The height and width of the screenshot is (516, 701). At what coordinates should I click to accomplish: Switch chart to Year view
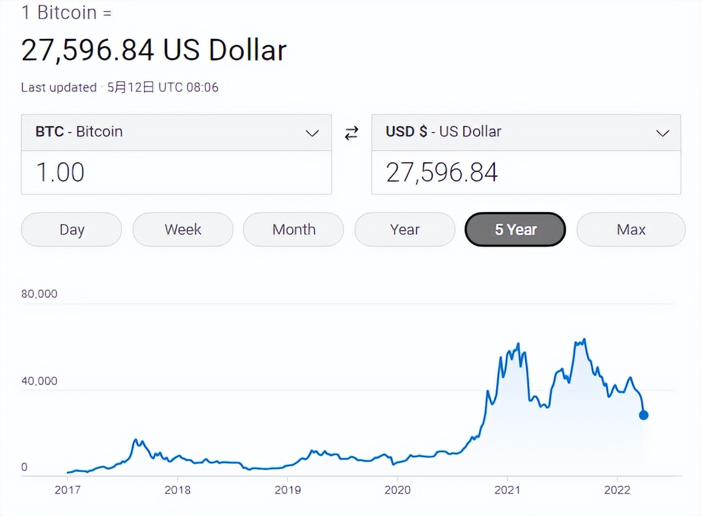tap(404, 230)
